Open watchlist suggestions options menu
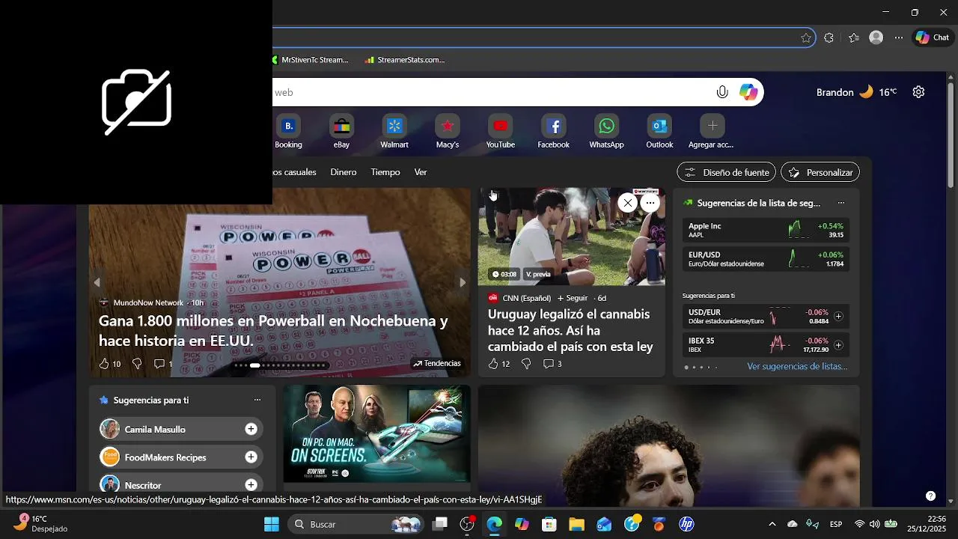Viewport: 958px width, 539px height. pos(841,203)
